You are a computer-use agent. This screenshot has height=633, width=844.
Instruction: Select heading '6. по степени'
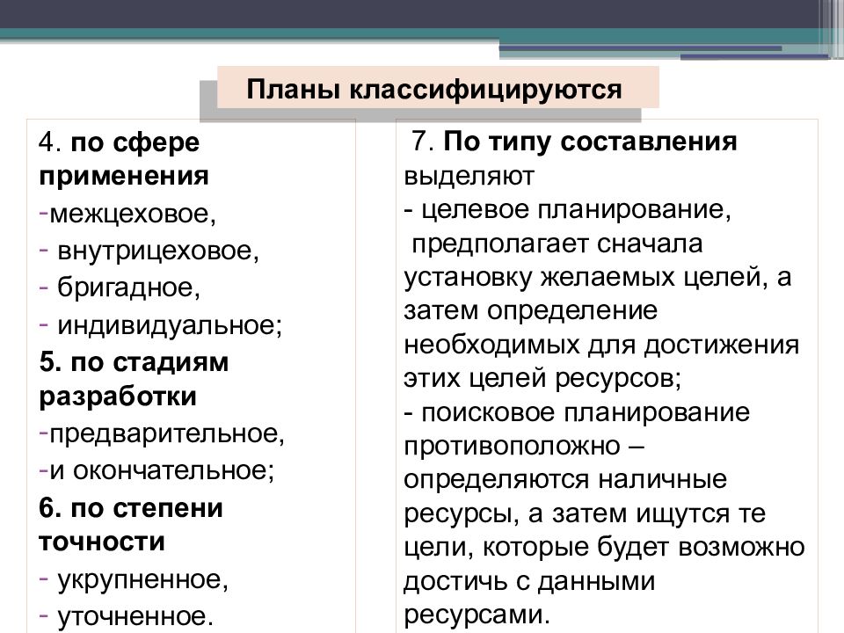click(x=131, y=507)
